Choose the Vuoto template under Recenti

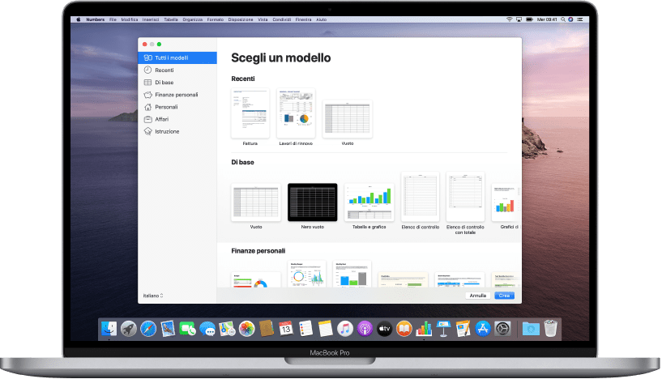pyautogui.click(x=348, y=119)
